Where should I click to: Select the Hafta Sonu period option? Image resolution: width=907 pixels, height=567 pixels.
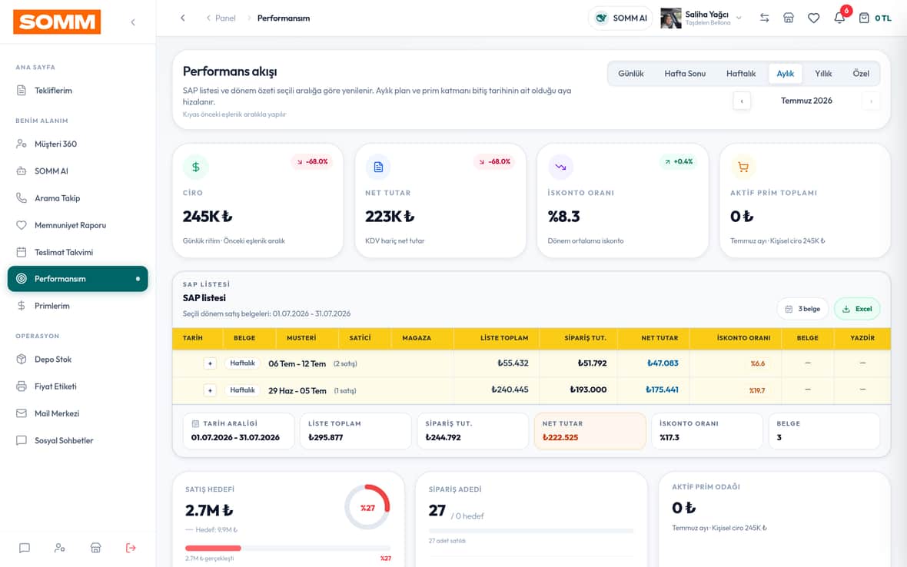click(685, 74)
